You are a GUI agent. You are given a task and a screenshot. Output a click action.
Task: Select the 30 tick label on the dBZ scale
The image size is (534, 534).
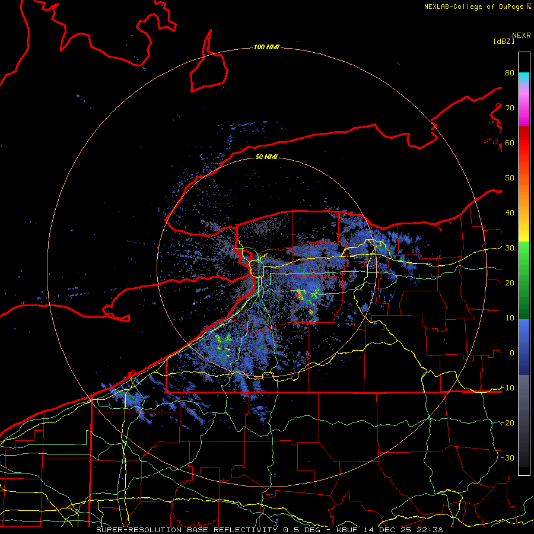click(510, 248)
